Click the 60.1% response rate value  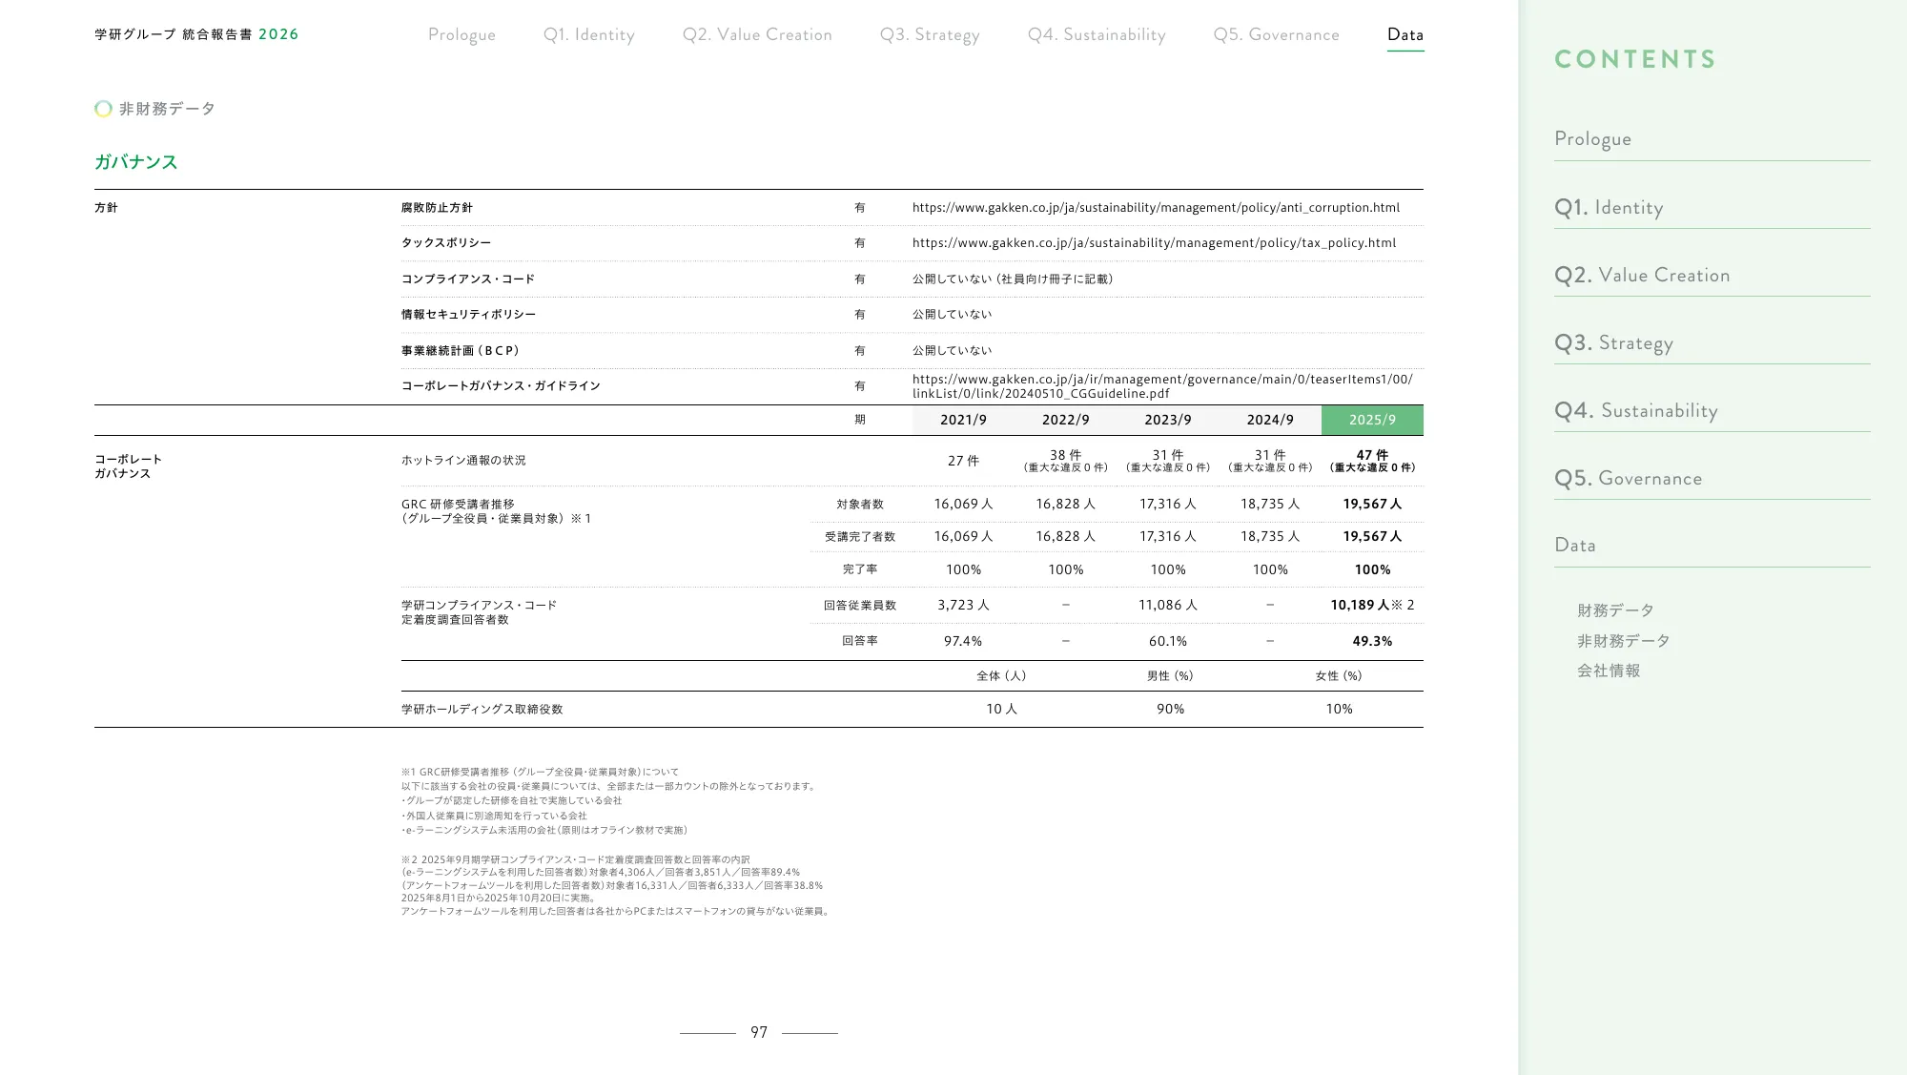(1167, 641)
